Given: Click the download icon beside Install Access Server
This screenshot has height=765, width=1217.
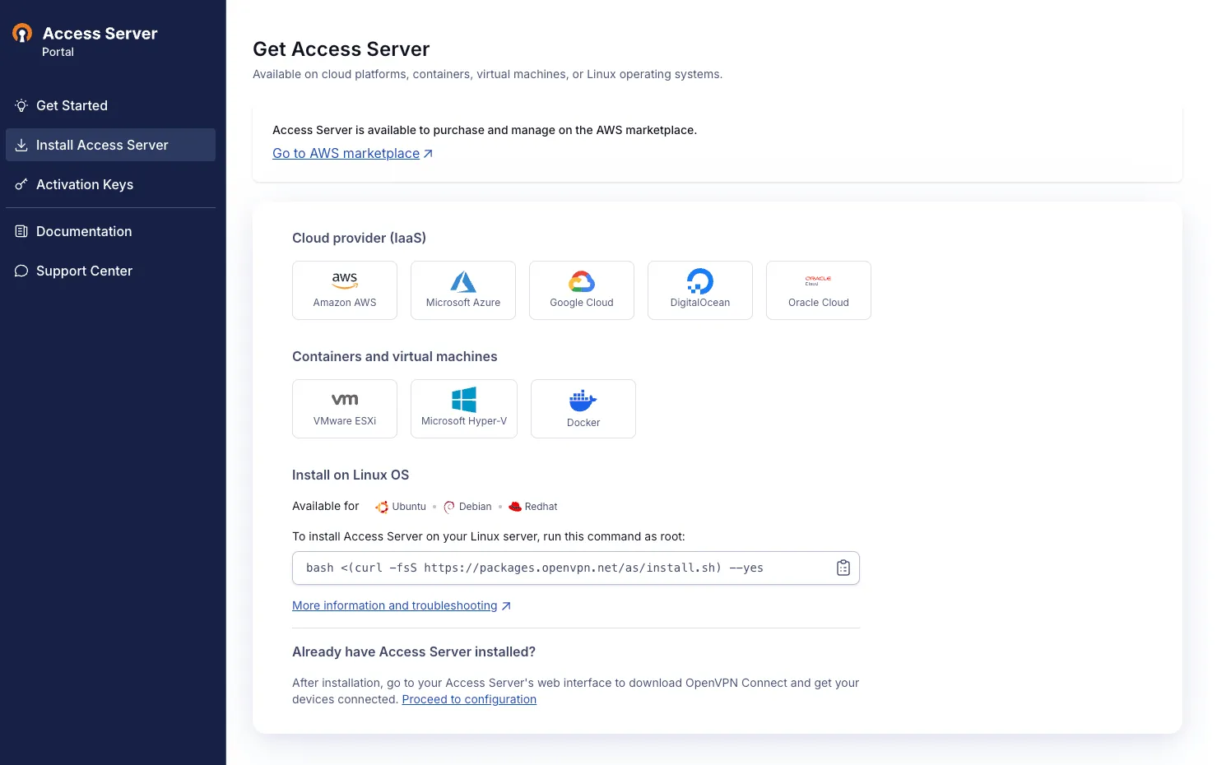Looking at the screenshot, I should [x=21, y=145].
